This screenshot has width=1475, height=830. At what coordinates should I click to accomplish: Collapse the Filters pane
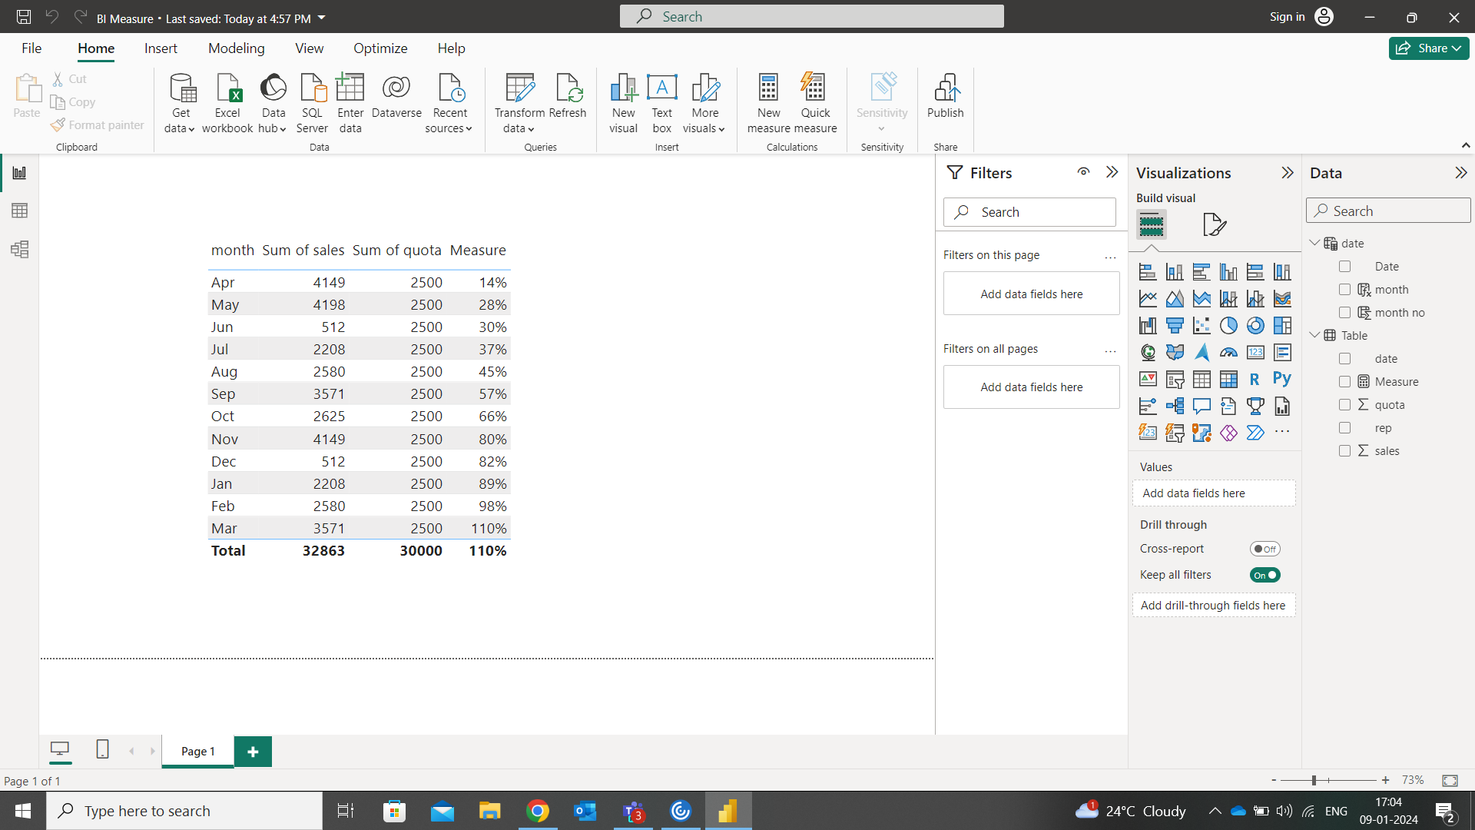coord(1112,172)
